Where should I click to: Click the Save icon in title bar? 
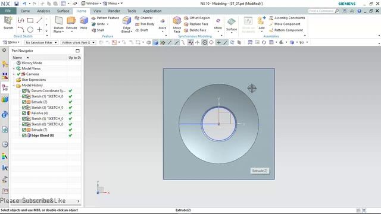coord(16,4)
